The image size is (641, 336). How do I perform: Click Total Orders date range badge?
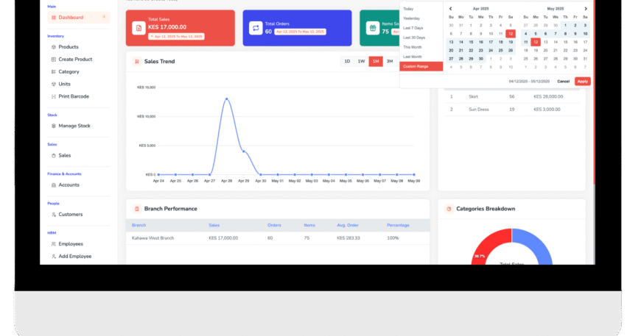(300, 32)
